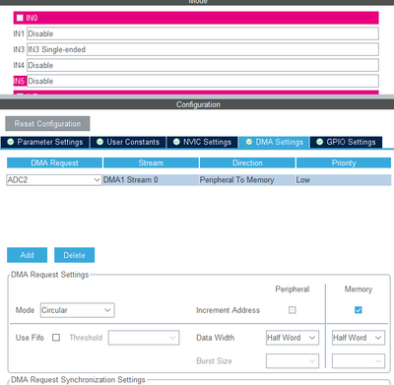Click the Configuration panel header
This screenshot has width=394, height=385.
[x=197, y=104]
